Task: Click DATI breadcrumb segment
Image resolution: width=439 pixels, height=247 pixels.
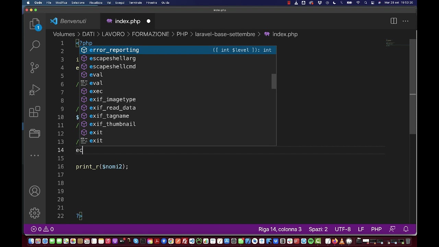Action: [88, 34]
